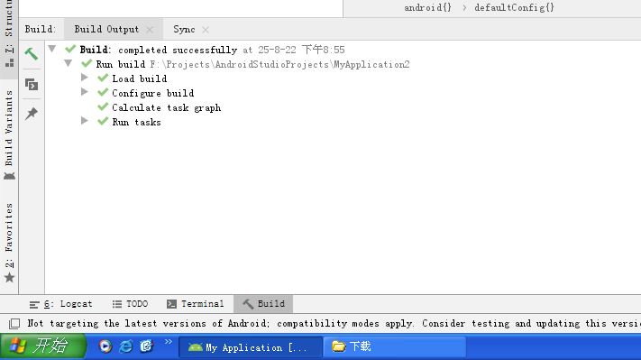Click green checkmark beside Calculate task graph
The image size is (641, 360).
coord(103,107)
